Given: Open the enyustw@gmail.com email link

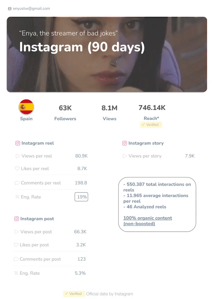Looking at the screenshot, I should [31, 9].
